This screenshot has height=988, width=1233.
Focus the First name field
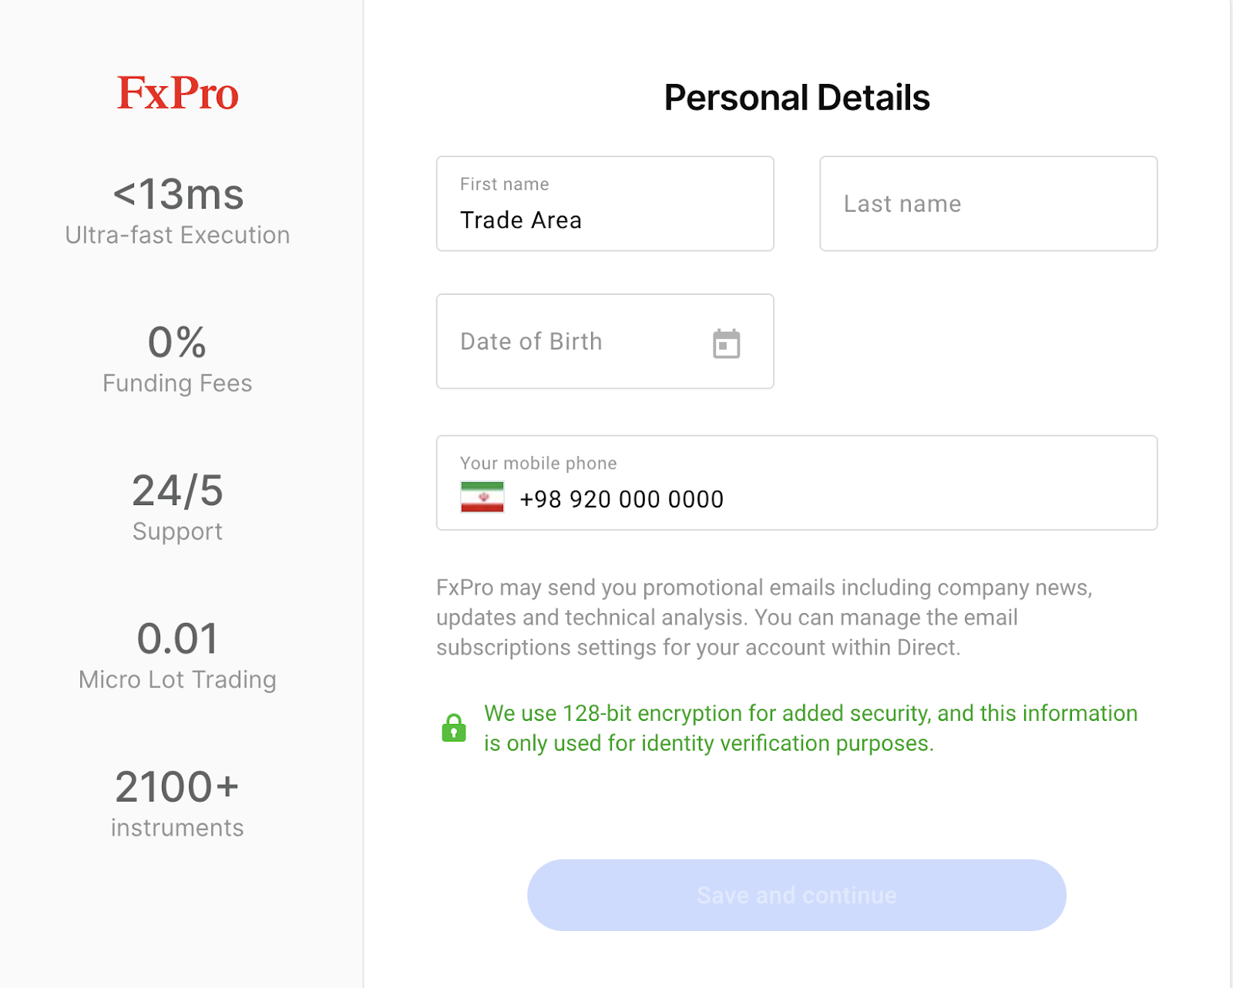pyautogui.click(x=605, y=203)
